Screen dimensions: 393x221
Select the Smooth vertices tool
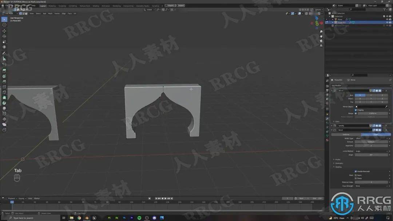point(4,108)
